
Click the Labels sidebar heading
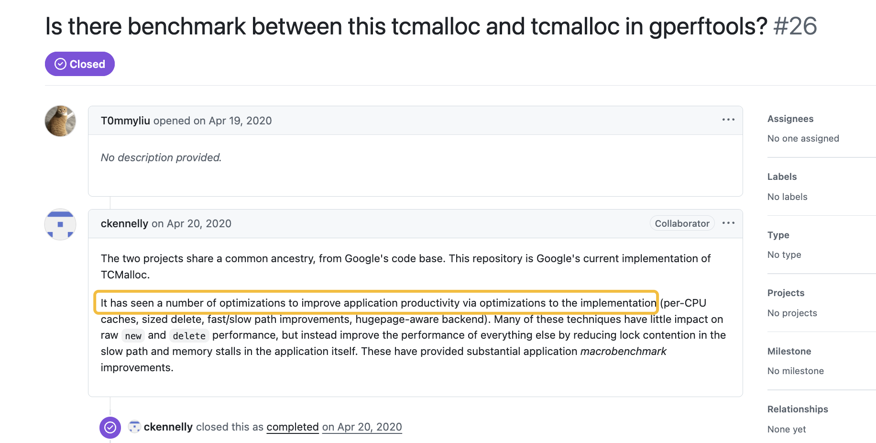click(782, 177)
